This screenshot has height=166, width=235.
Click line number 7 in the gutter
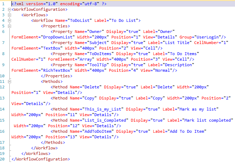click(3, 43)
